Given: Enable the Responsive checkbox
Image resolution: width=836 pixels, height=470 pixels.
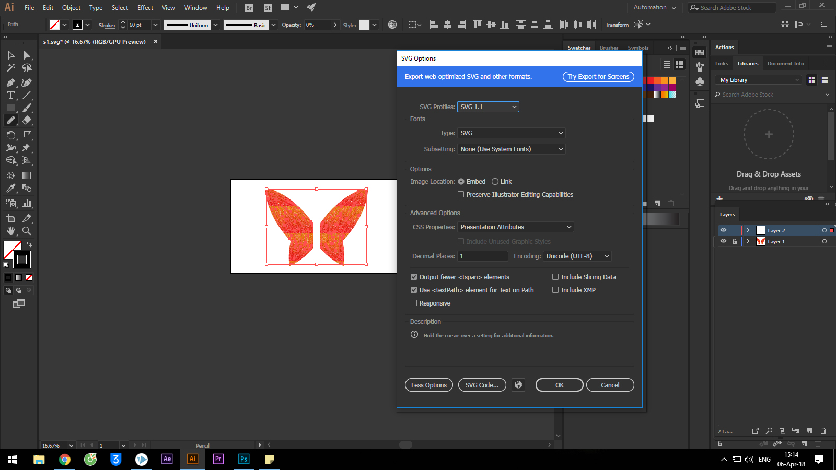Looking at the screenshot, I should [x=414, y=303].
